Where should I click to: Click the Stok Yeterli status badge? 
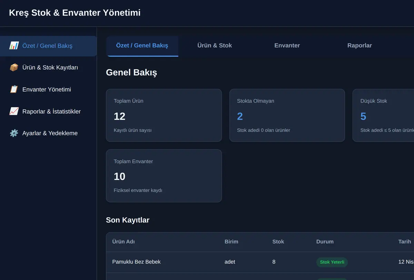pyautogui.click(x=332, y=262)
